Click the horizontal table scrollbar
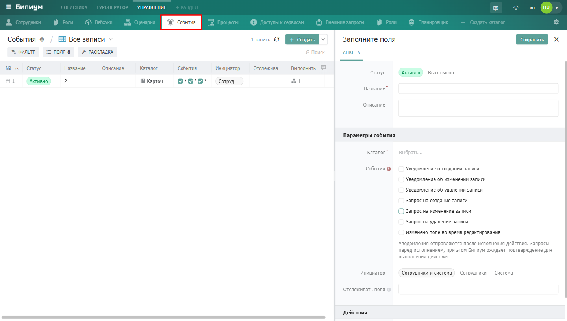The image size is (567, 321). coord(163,317)
